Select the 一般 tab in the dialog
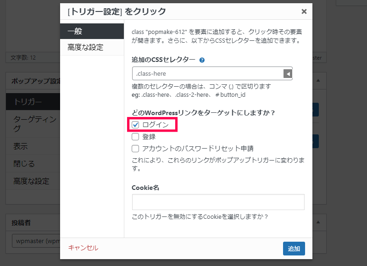This screenshot has width=367, height=266. (92, 31)
